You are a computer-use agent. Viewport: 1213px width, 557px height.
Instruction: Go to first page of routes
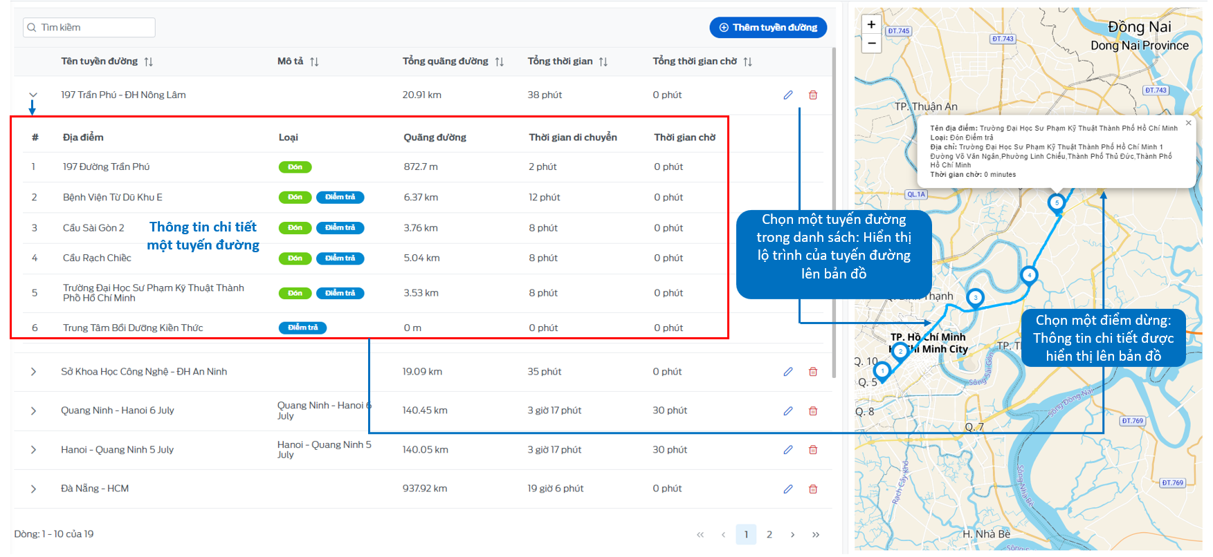pos(700,535)
